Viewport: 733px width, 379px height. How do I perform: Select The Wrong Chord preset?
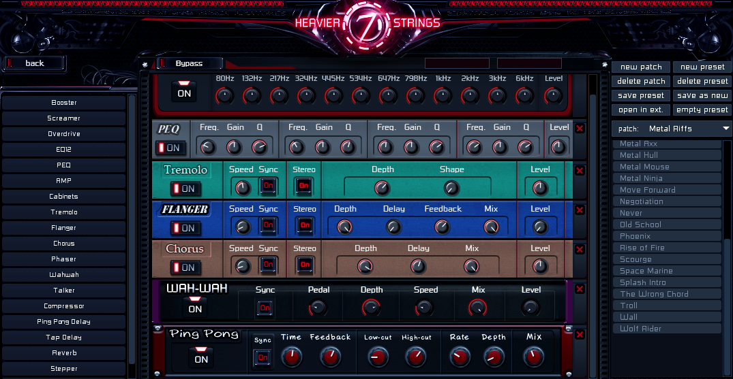coord(667,294)
